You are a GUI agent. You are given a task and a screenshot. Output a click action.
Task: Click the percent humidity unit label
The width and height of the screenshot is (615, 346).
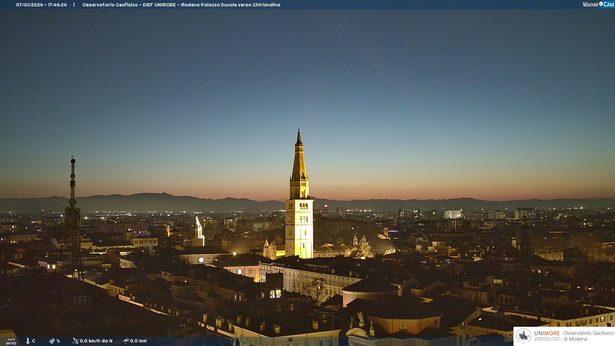pos(58,341)
